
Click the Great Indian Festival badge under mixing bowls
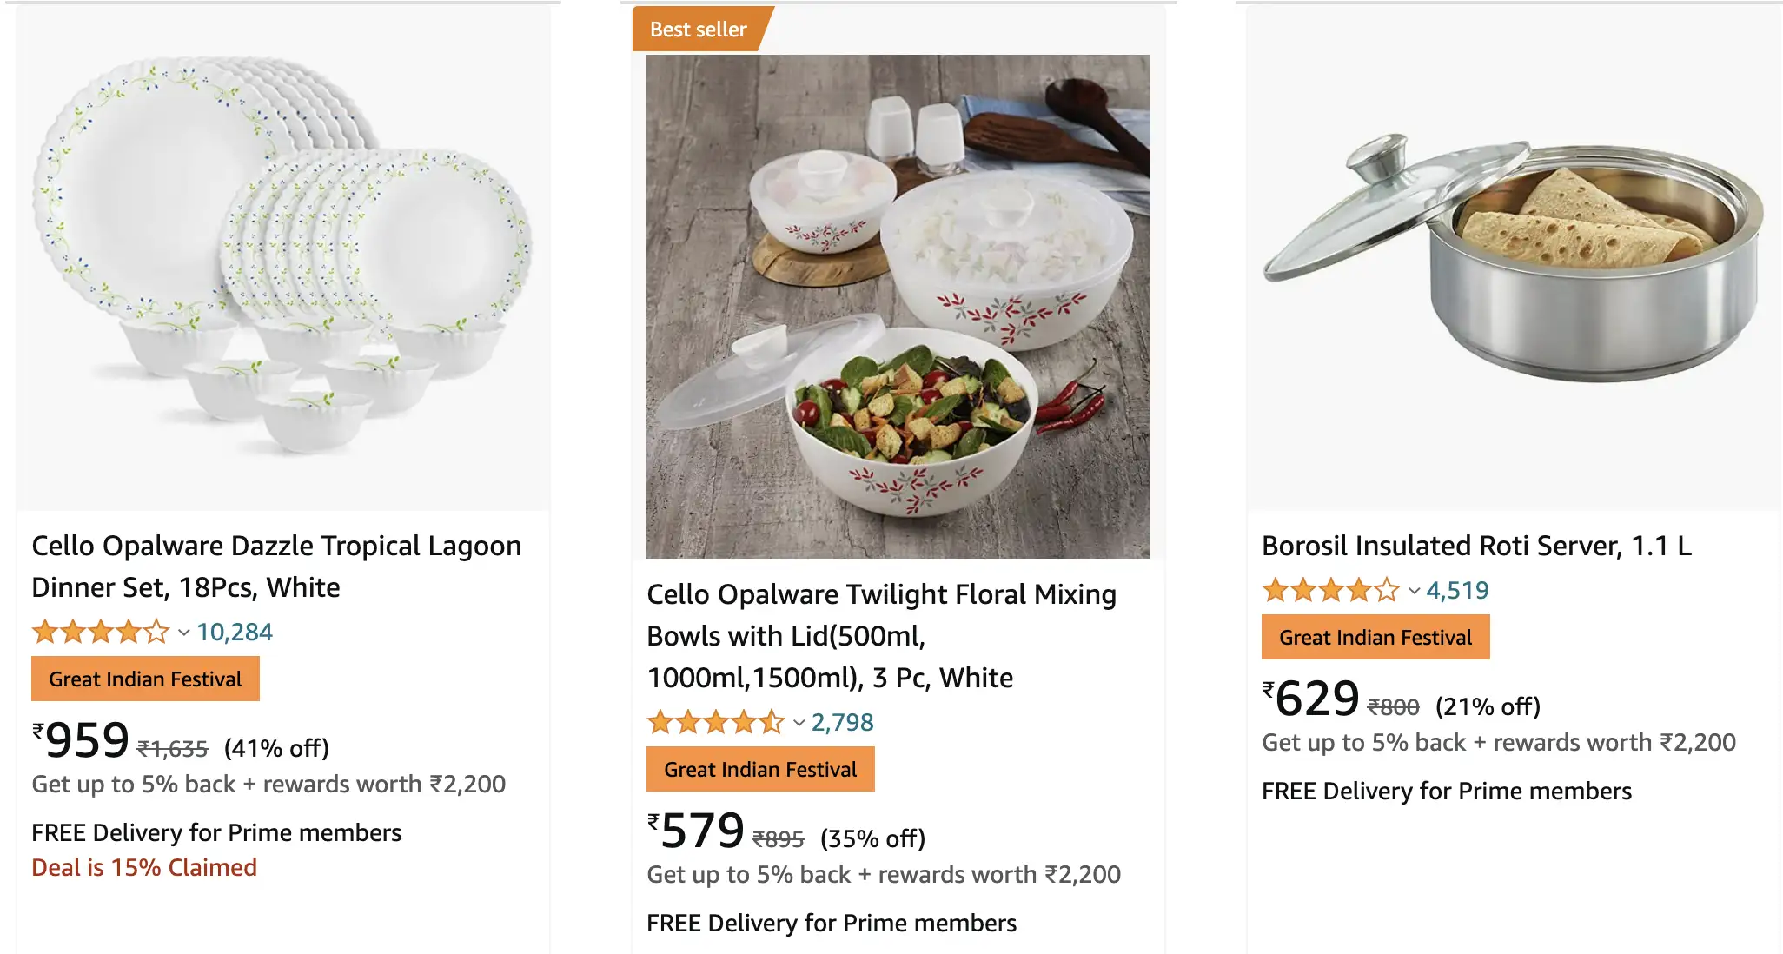(759, 769)
